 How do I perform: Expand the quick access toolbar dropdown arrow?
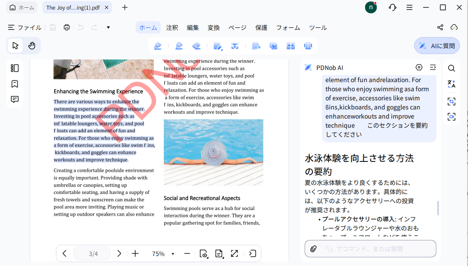coord(108,27)
